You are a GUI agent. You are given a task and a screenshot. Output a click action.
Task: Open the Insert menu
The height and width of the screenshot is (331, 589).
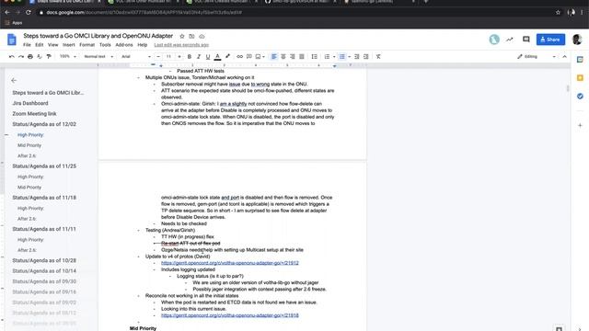pyautogui.click(x=69, y=45)
